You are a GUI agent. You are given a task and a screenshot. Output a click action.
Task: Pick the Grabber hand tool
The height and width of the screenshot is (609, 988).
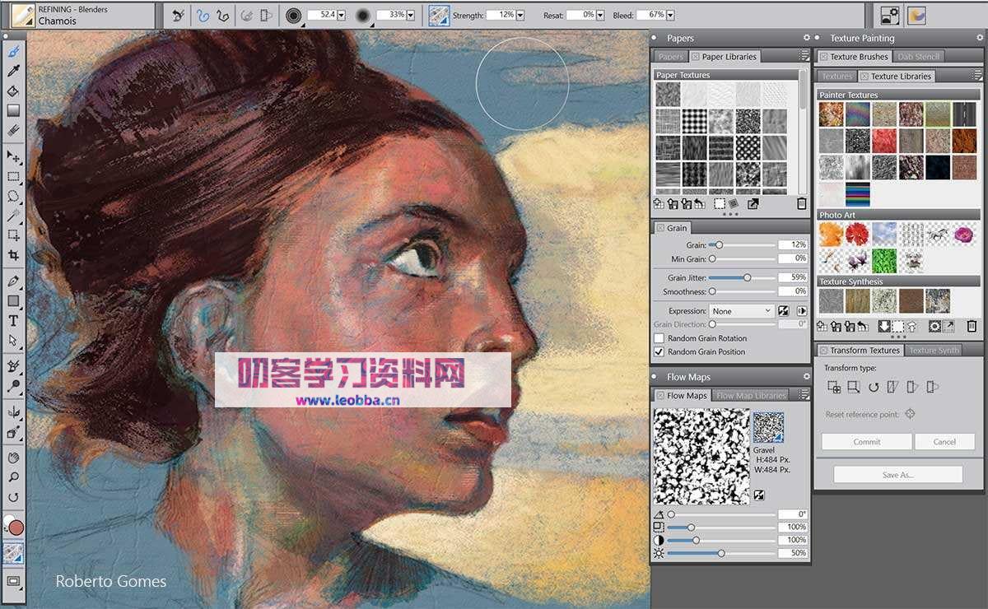tap(13, 458)
